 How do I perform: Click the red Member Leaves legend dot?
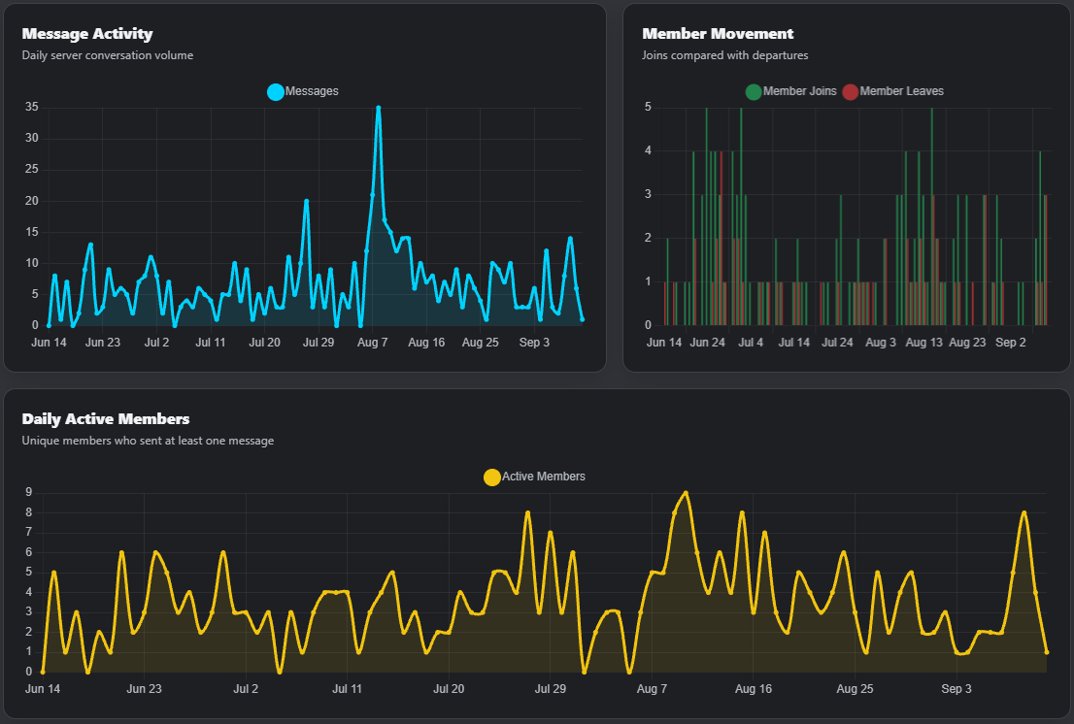click(x=850, y=91)
